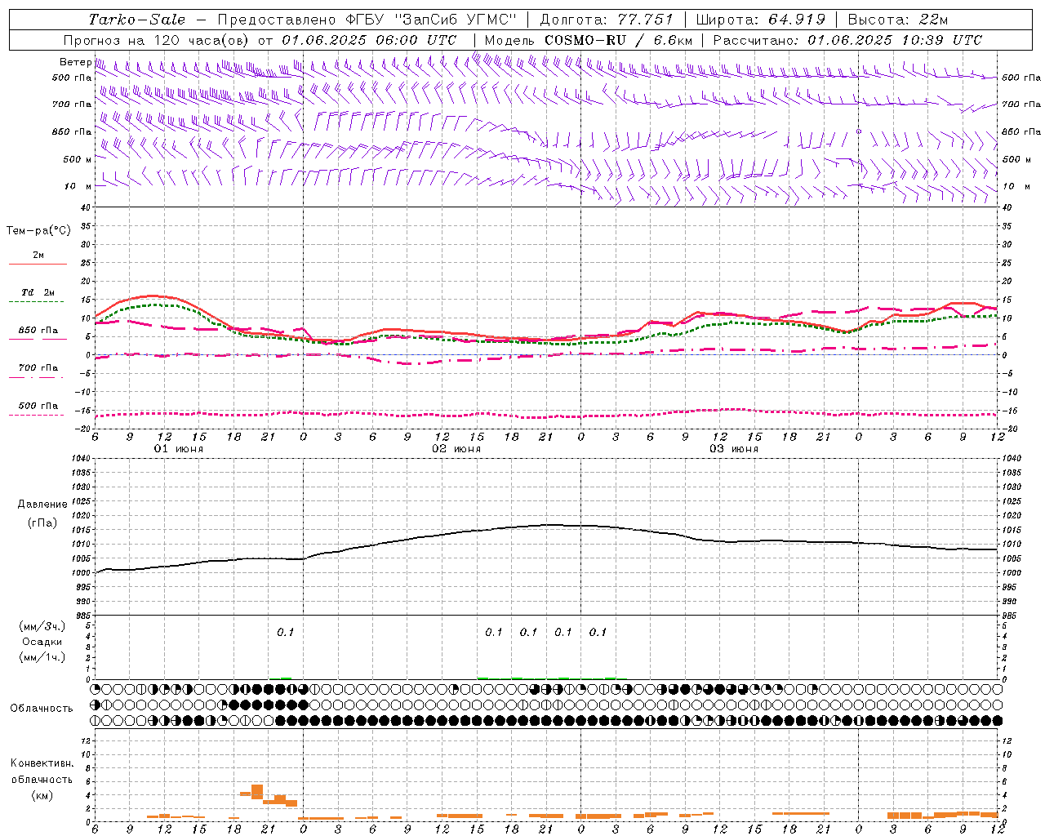
Task: Click the 500 гПа temperature legend entry
Action: (38, 406)
